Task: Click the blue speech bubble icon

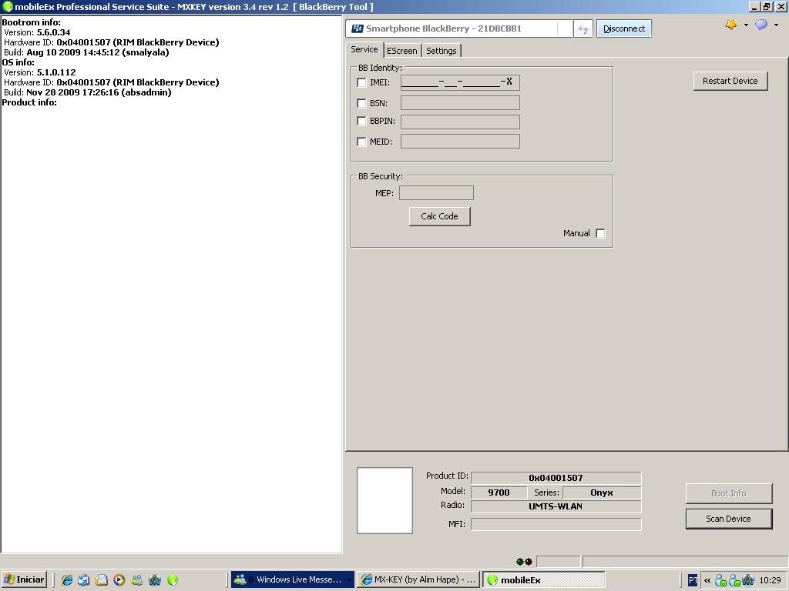Action: 760,25
